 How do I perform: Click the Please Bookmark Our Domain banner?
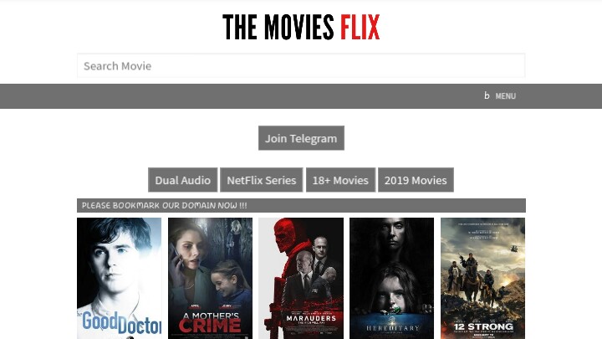(301, 206)
